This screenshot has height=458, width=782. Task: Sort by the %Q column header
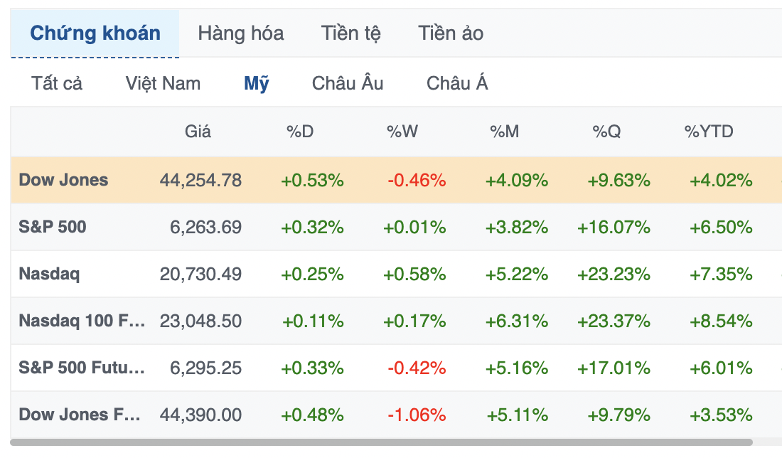click(x=606, y=132)
